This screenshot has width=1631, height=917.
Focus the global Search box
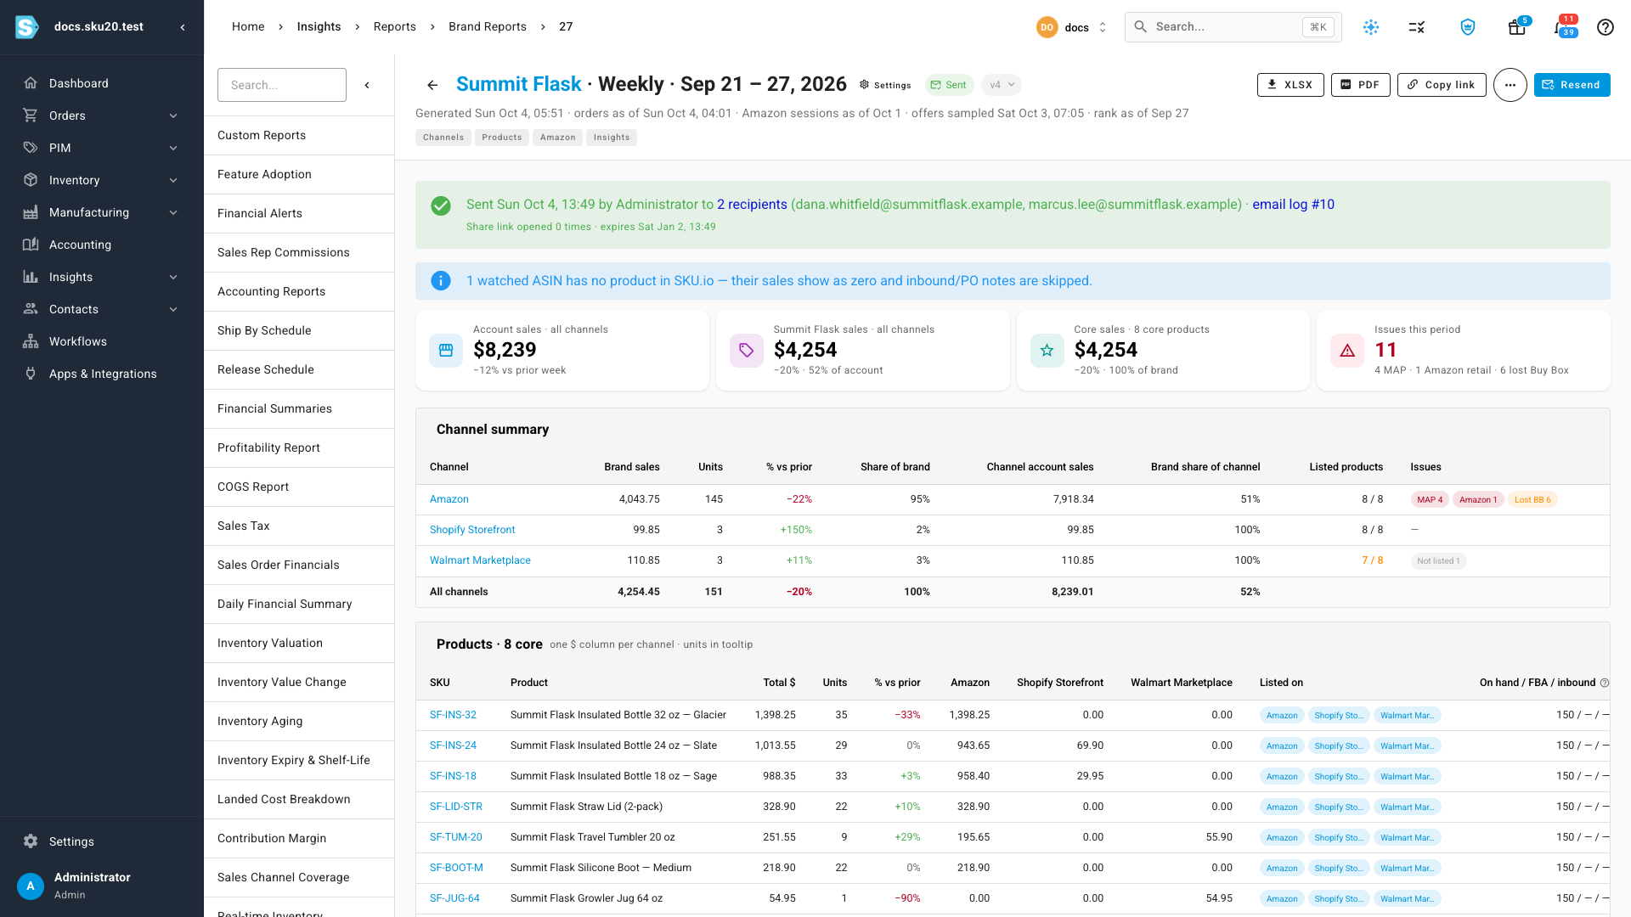click(1233, 27)
